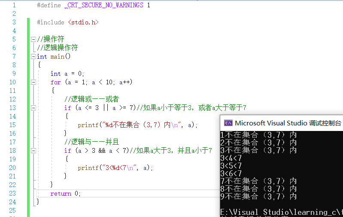Click console output line '3<5<7'

pyautogui.click(x=231, y=166)
